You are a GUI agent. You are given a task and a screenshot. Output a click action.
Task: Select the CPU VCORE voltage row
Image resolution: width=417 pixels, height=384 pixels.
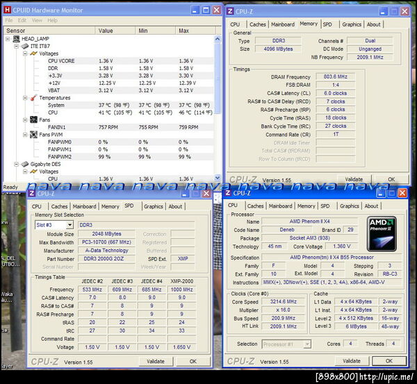pos(130,61)
